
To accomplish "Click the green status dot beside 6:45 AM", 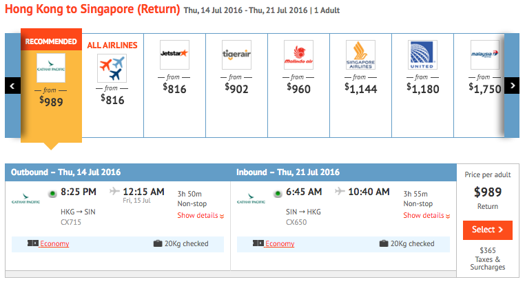I will pos(278,194).
